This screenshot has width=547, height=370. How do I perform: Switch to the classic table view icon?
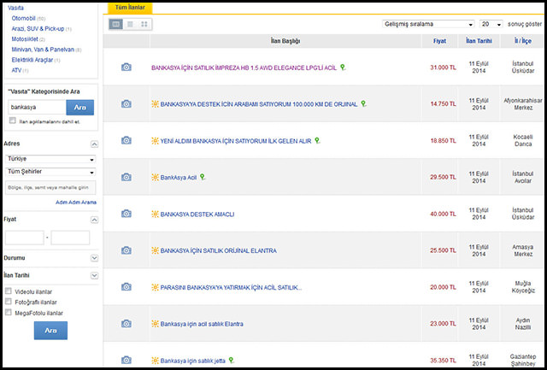point(116,25)
